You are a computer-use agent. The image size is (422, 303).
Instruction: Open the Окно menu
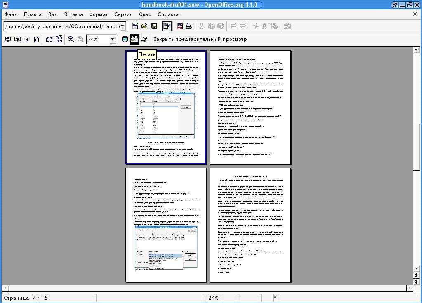tap(145, 14)
